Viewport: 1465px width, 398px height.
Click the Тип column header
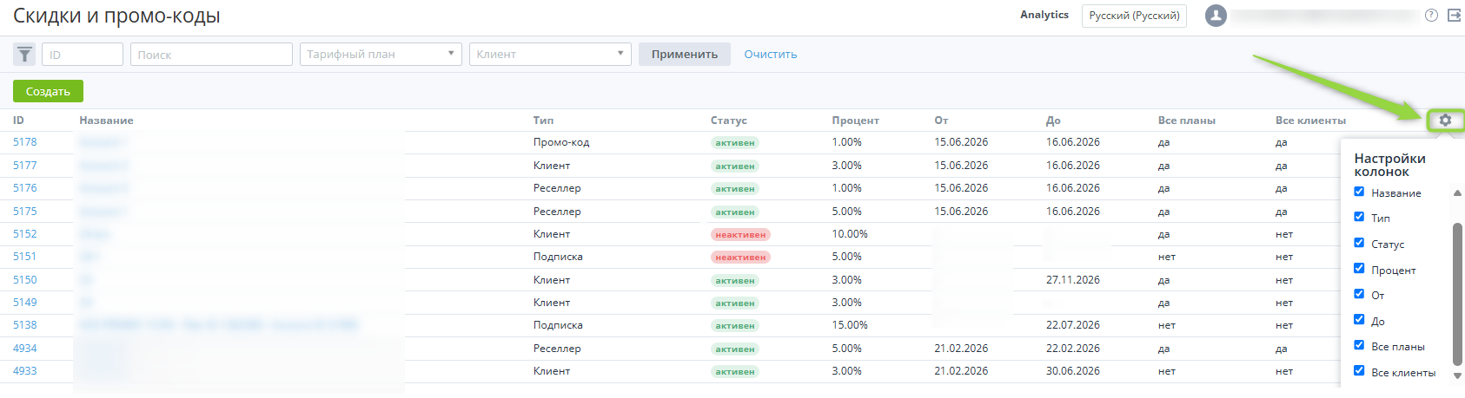(x=543, y=121)
